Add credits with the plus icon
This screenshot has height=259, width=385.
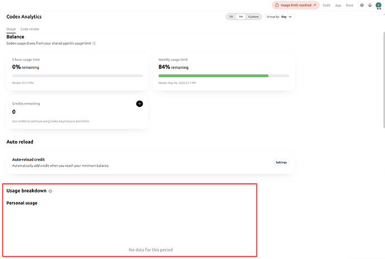(140, 103)
